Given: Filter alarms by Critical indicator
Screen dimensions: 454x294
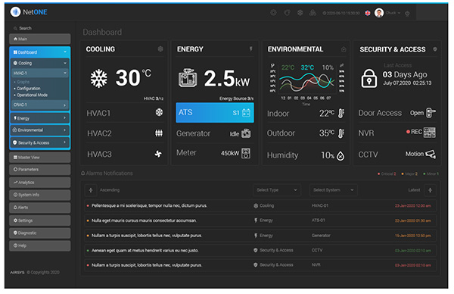Looking at the screenshot, I should pos(387,174).
